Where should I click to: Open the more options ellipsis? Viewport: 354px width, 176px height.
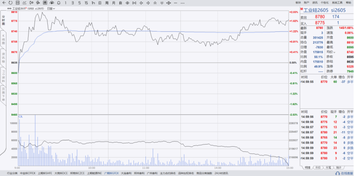pyautogui.click(x=183, y=3)
